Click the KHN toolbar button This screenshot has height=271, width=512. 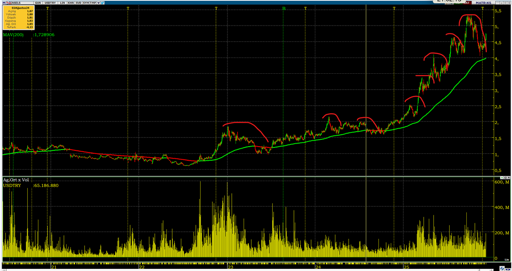click(x=71, y=3)
